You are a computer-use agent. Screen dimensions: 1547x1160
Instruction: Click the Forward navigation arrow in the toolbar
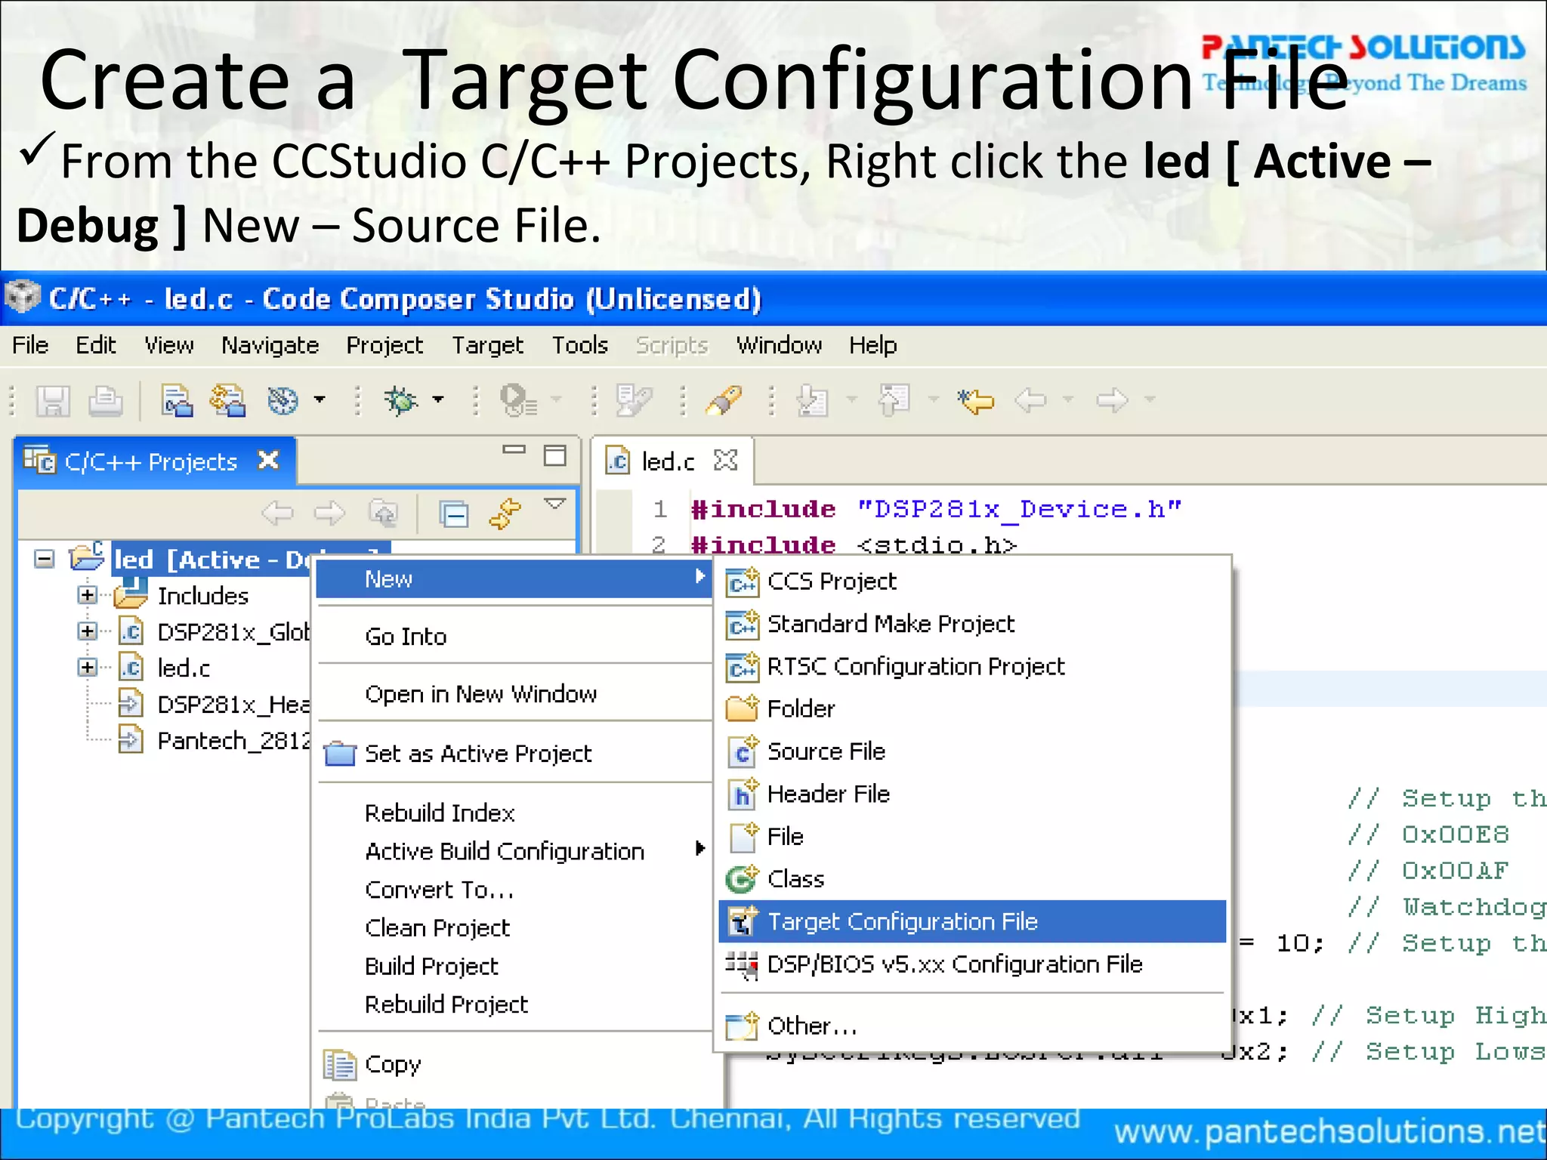[x=1112, y=400]
